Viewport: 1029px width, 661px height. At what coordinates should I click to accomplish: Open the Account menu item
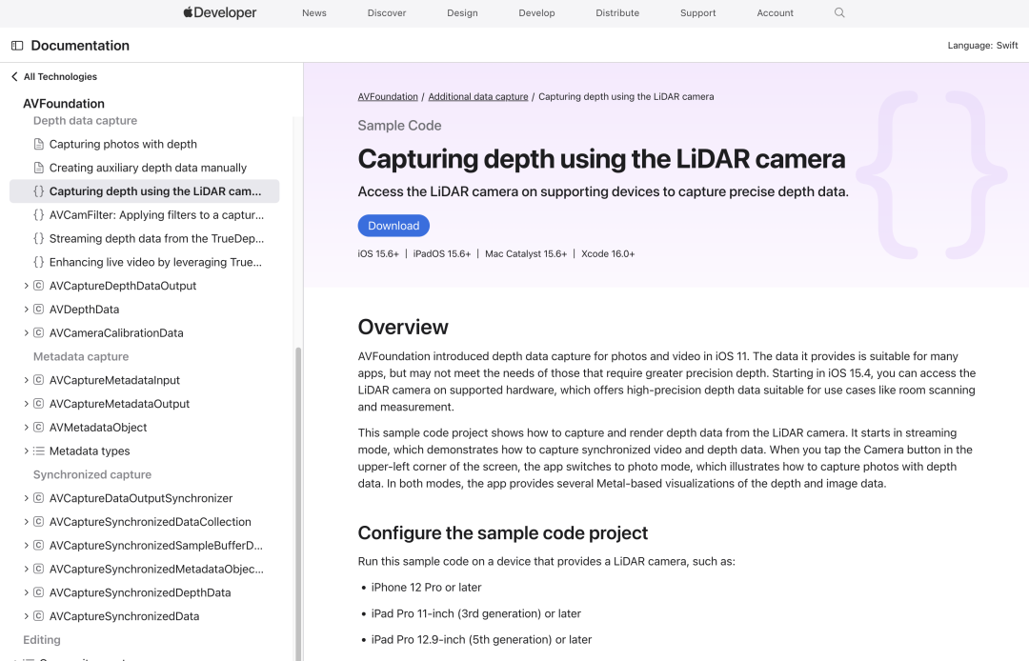click(x=775, y=13)
